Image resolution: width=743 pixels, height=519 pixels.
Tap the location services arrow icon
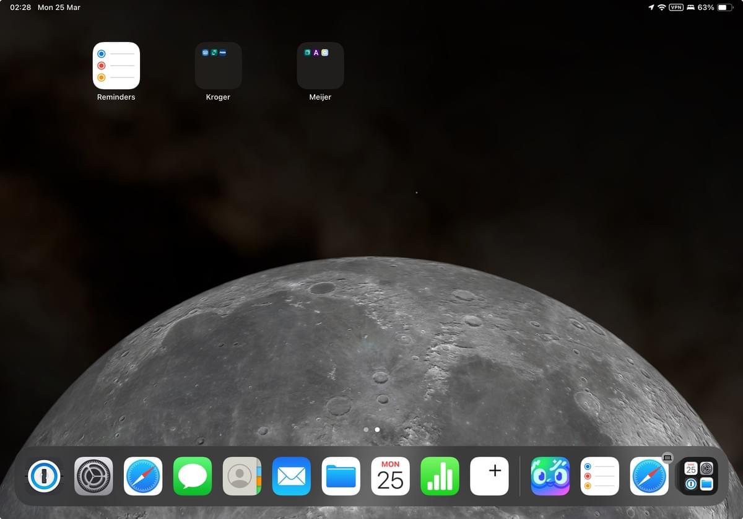(x=651, y=7)
